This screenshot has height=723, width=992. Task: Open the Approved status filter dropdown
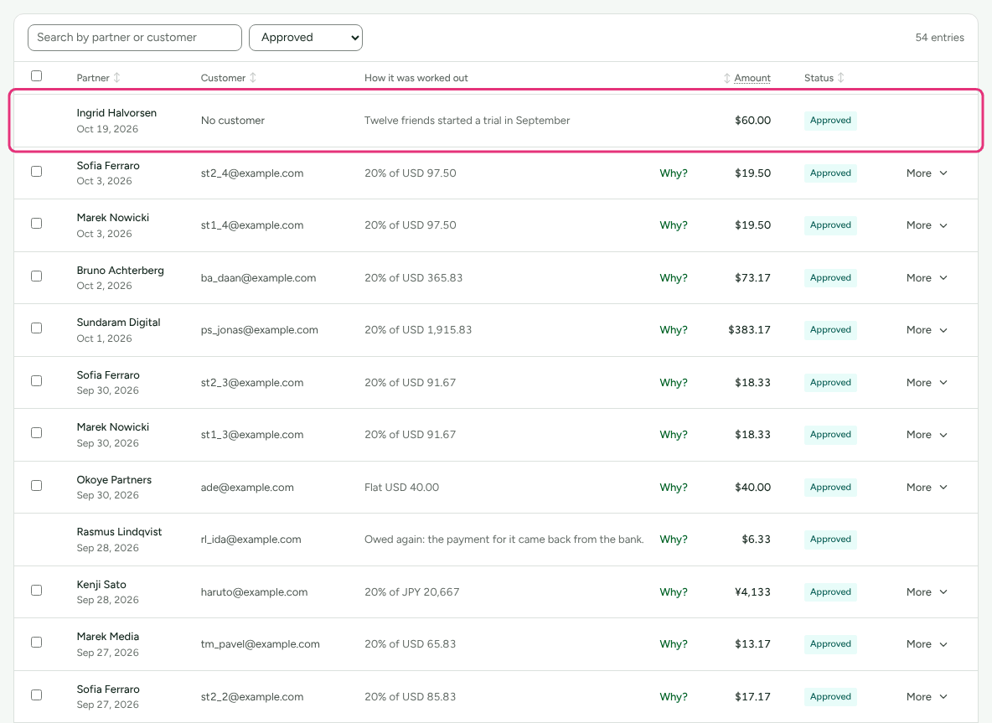click(306, 38)
